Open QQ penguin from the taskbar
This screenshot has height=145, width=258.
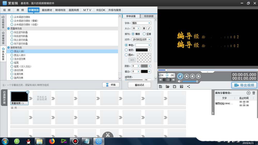coord(28,141)
